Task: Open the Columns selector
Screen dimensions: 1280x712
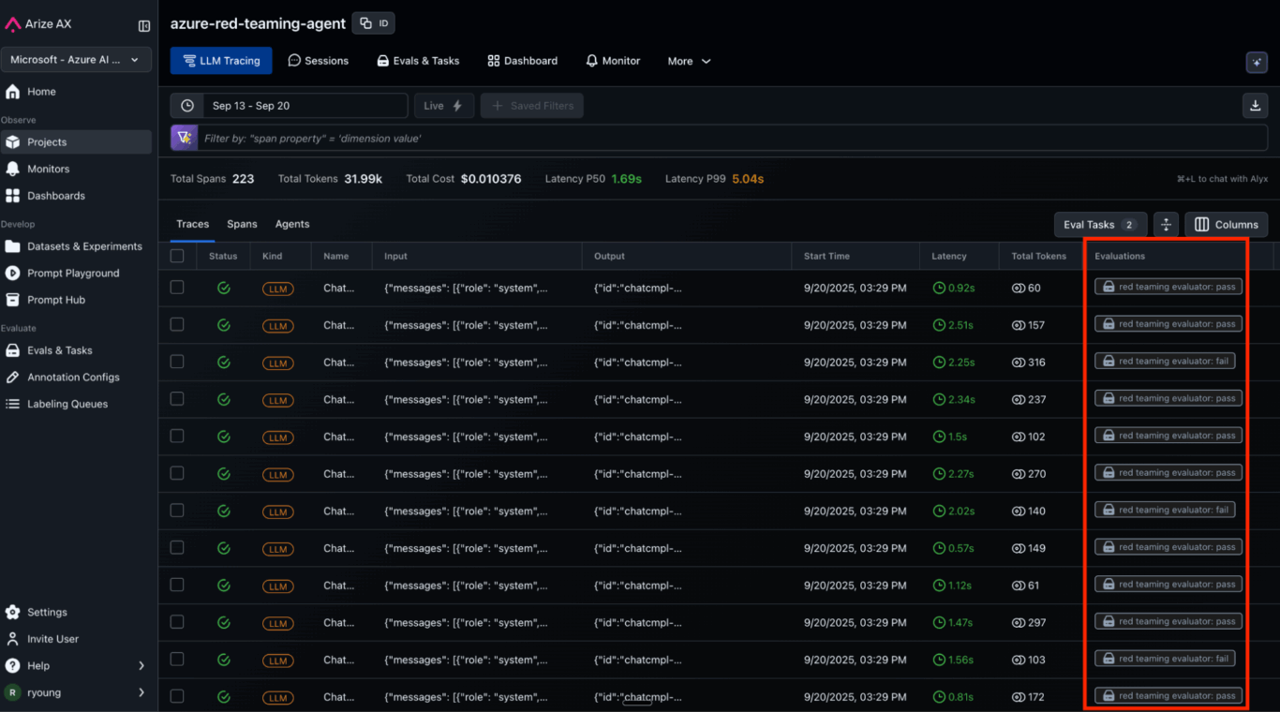Action: click(x=1227, y=225)
